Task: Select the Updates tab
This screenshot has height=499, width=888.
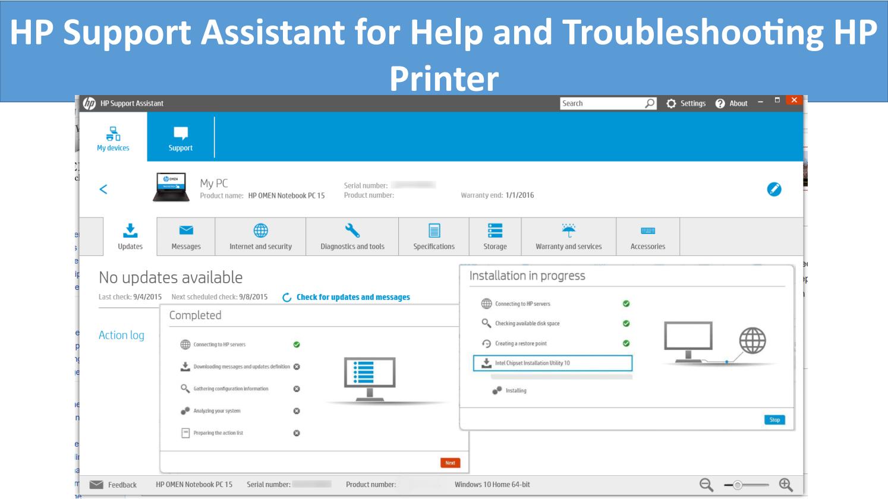Action: [130, 236]
